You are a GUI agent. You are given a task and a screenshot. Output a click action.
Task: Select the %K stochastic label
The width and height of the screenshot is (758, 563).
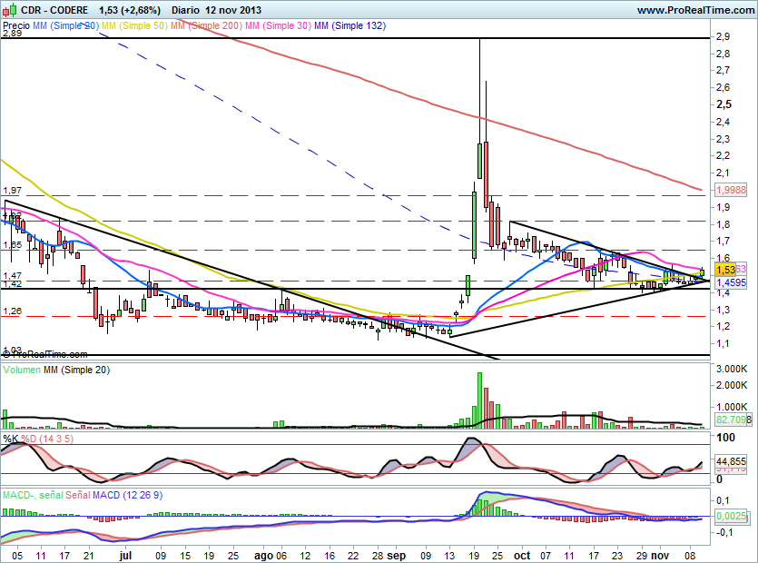(x=11, y=440)
